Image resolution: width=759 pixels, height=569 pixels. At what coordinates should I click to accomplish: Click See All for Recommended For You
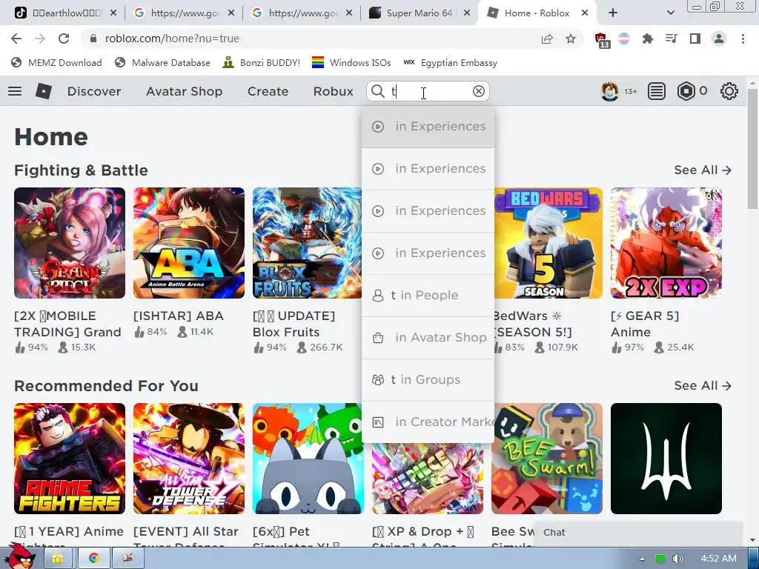703,385
